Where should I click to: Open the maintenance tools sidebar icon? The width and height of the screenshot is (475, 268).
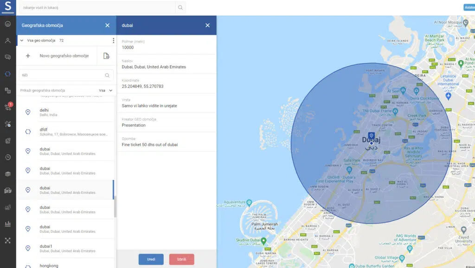coord(8,124)
